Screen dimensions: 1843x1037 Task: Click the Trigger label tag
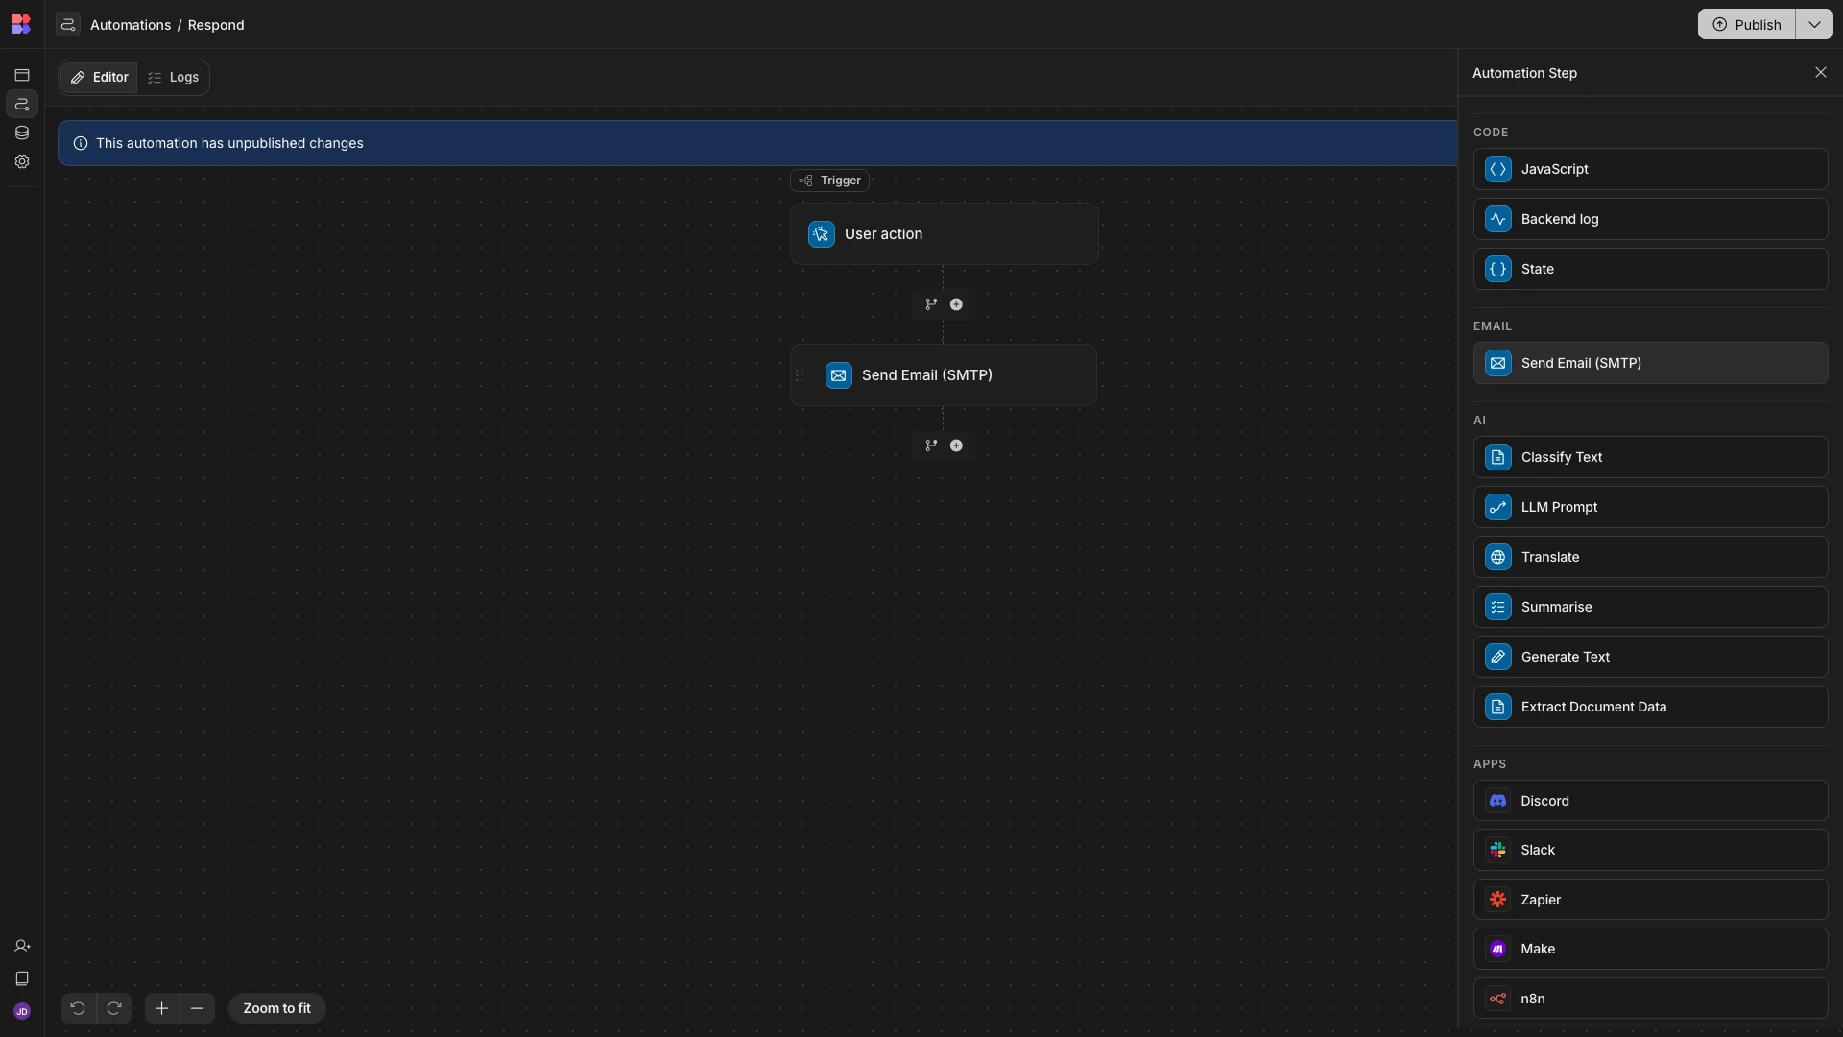click(830, 181)
